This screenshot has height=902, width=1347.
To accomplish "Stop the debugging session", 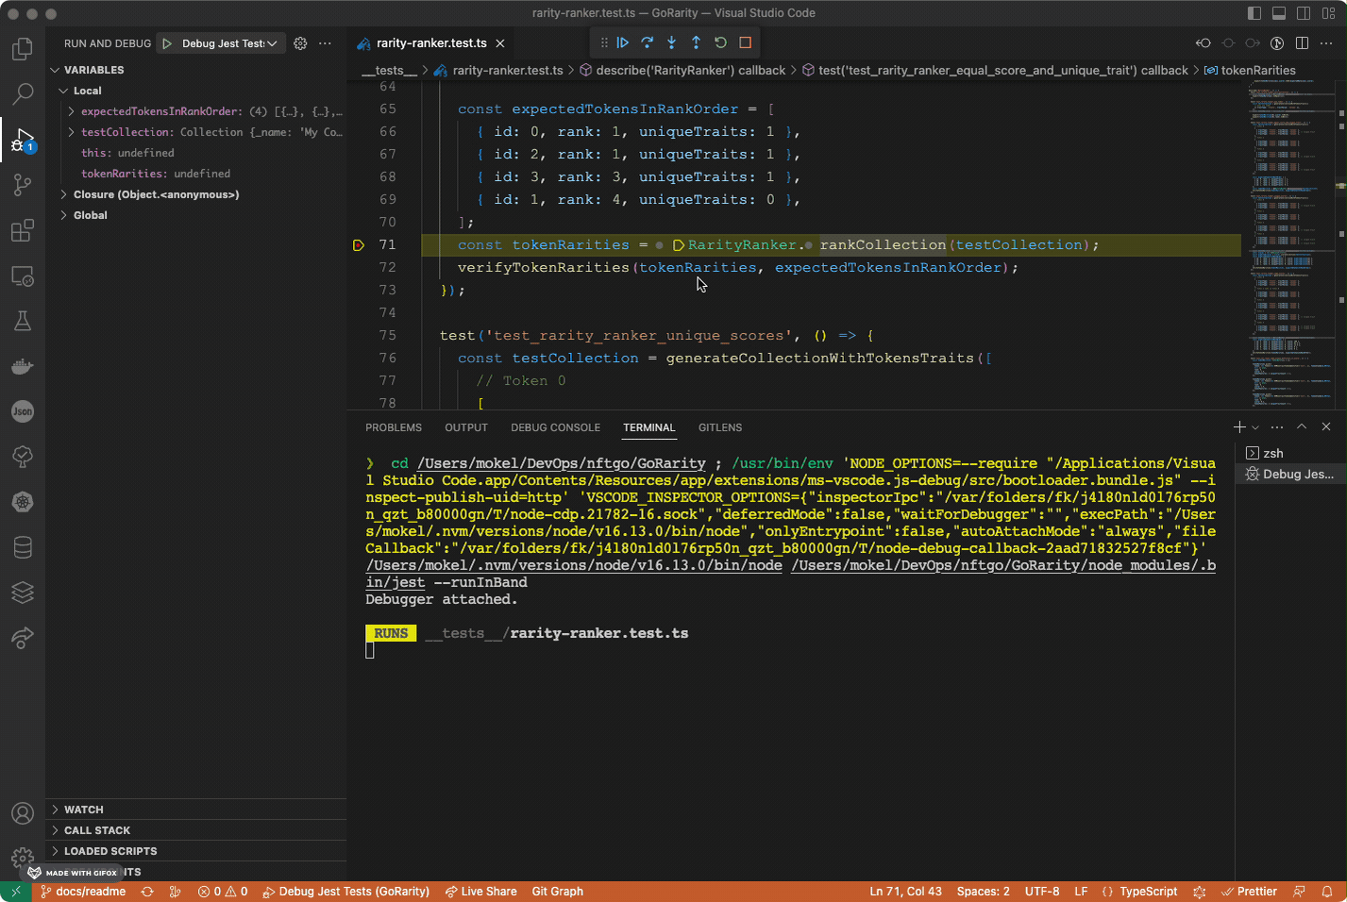I will tap(745, 42).
